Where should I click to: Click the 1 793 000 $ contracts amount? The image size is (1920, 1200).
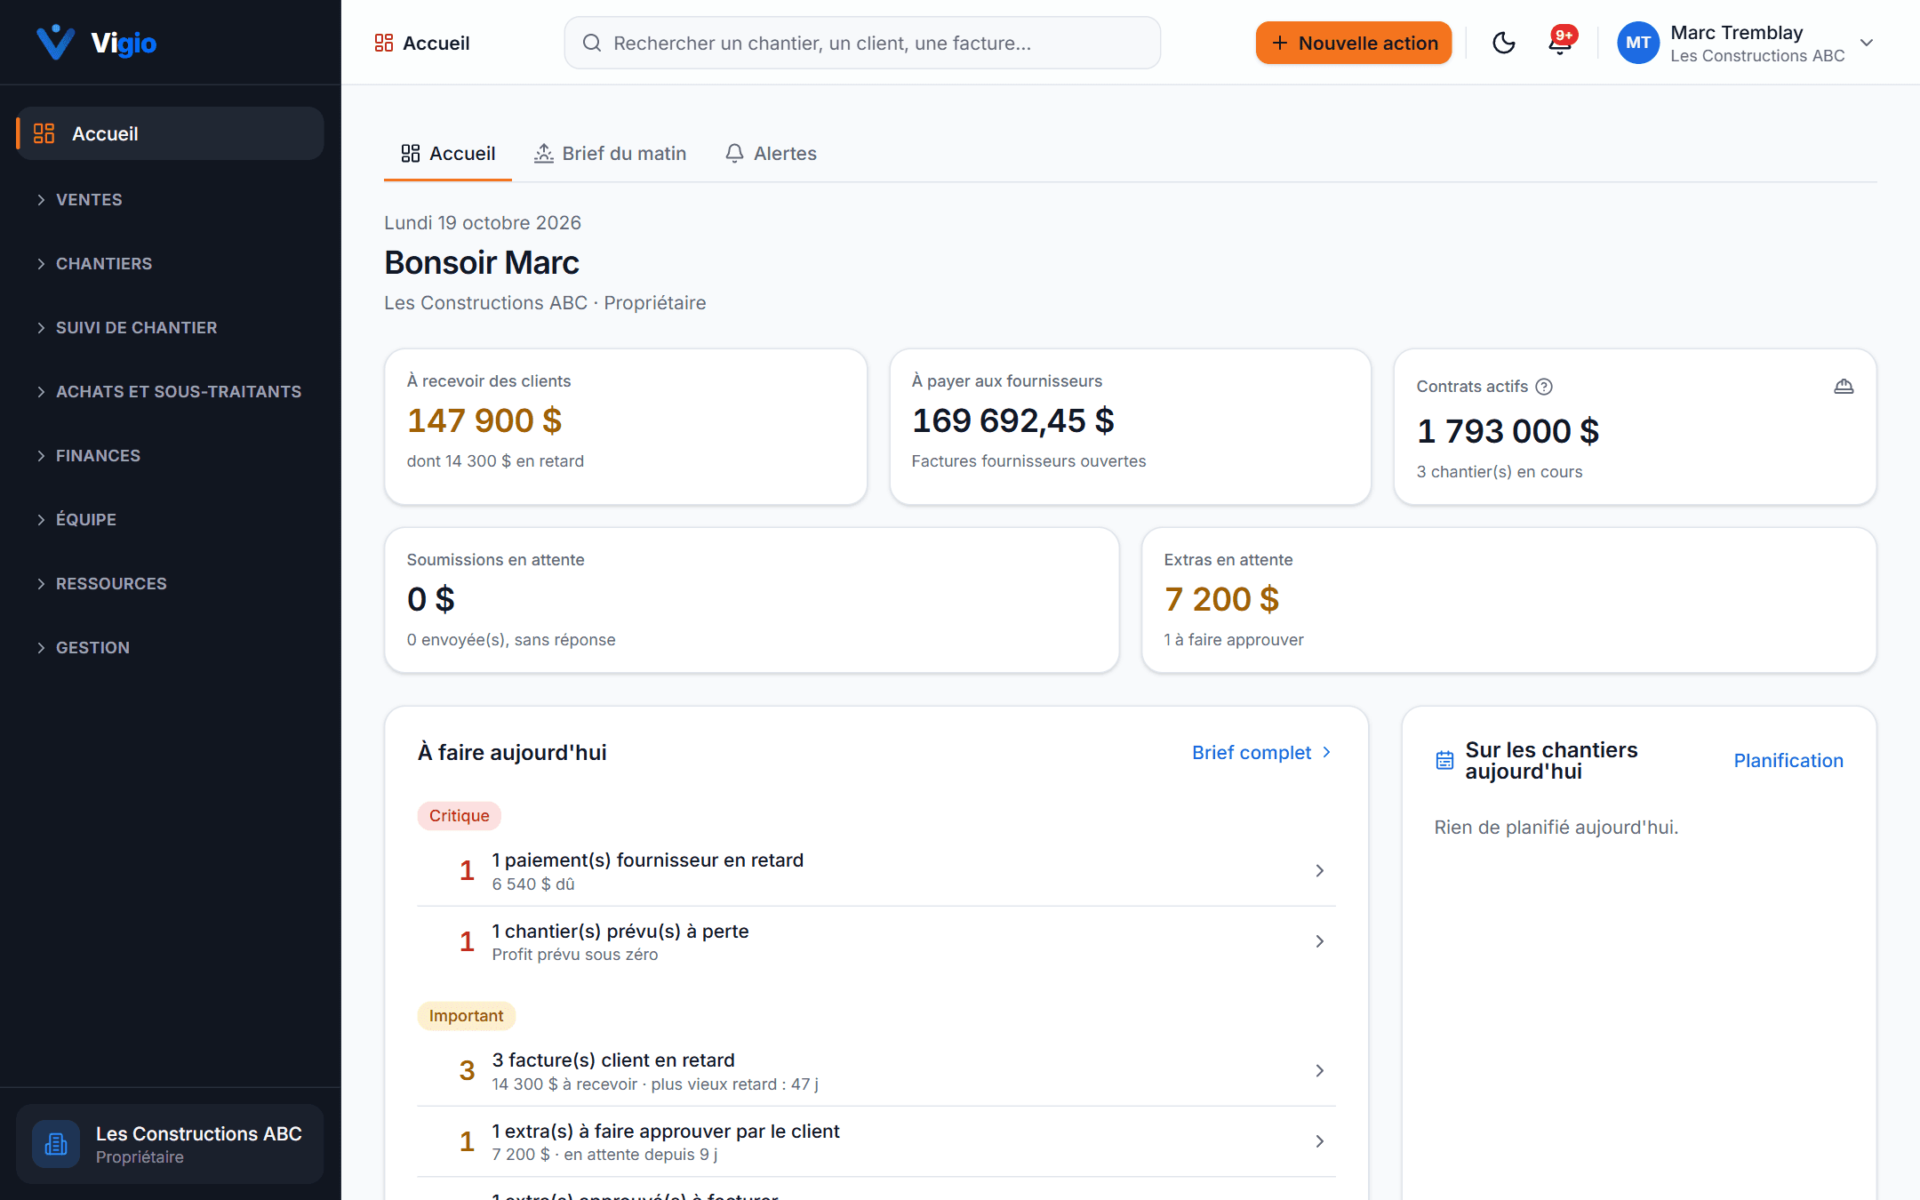pyautogui.click(x=1508, y=431)
